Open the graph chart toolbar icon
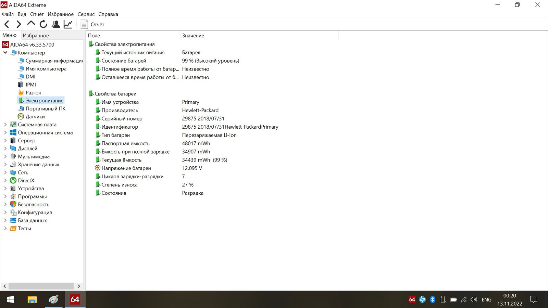Viewport: 548px width, 308px height. 68,24
